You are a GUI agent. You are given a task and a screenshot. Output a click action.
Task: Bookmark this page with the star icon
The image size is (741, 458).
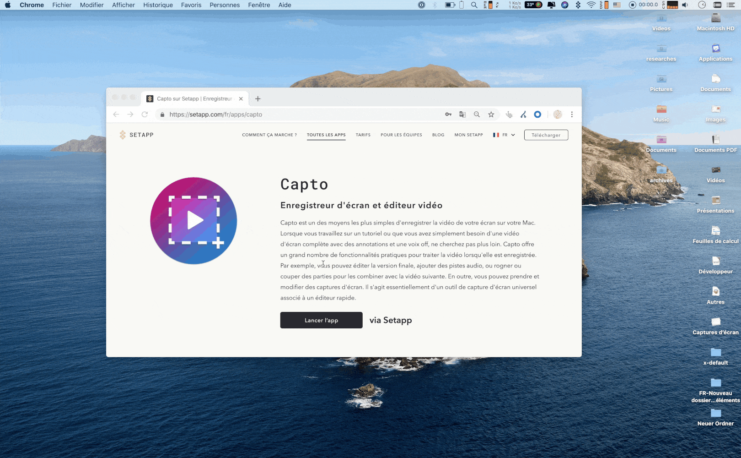(491, 114)
